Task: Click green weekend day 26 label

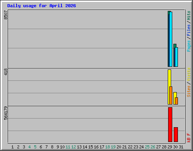Action: pos(153,147)
